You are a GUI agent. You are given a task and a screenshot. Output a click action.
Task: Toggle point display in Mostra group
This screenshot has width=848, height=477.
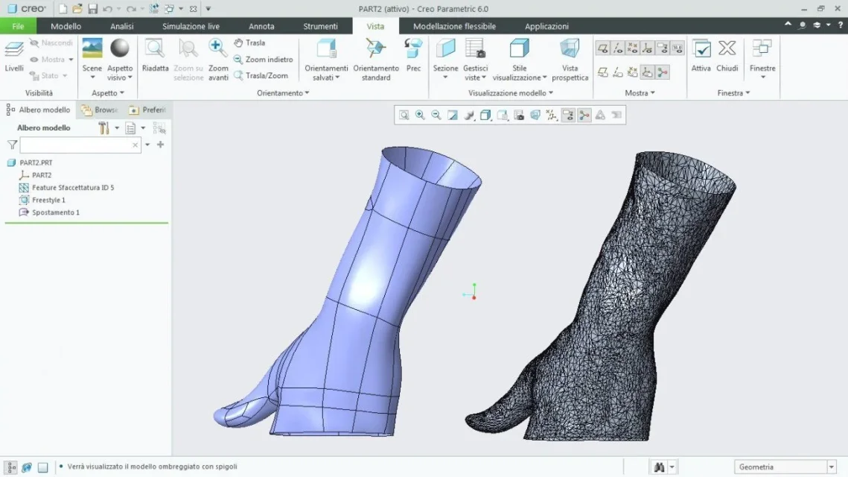[x=632, y=48]
